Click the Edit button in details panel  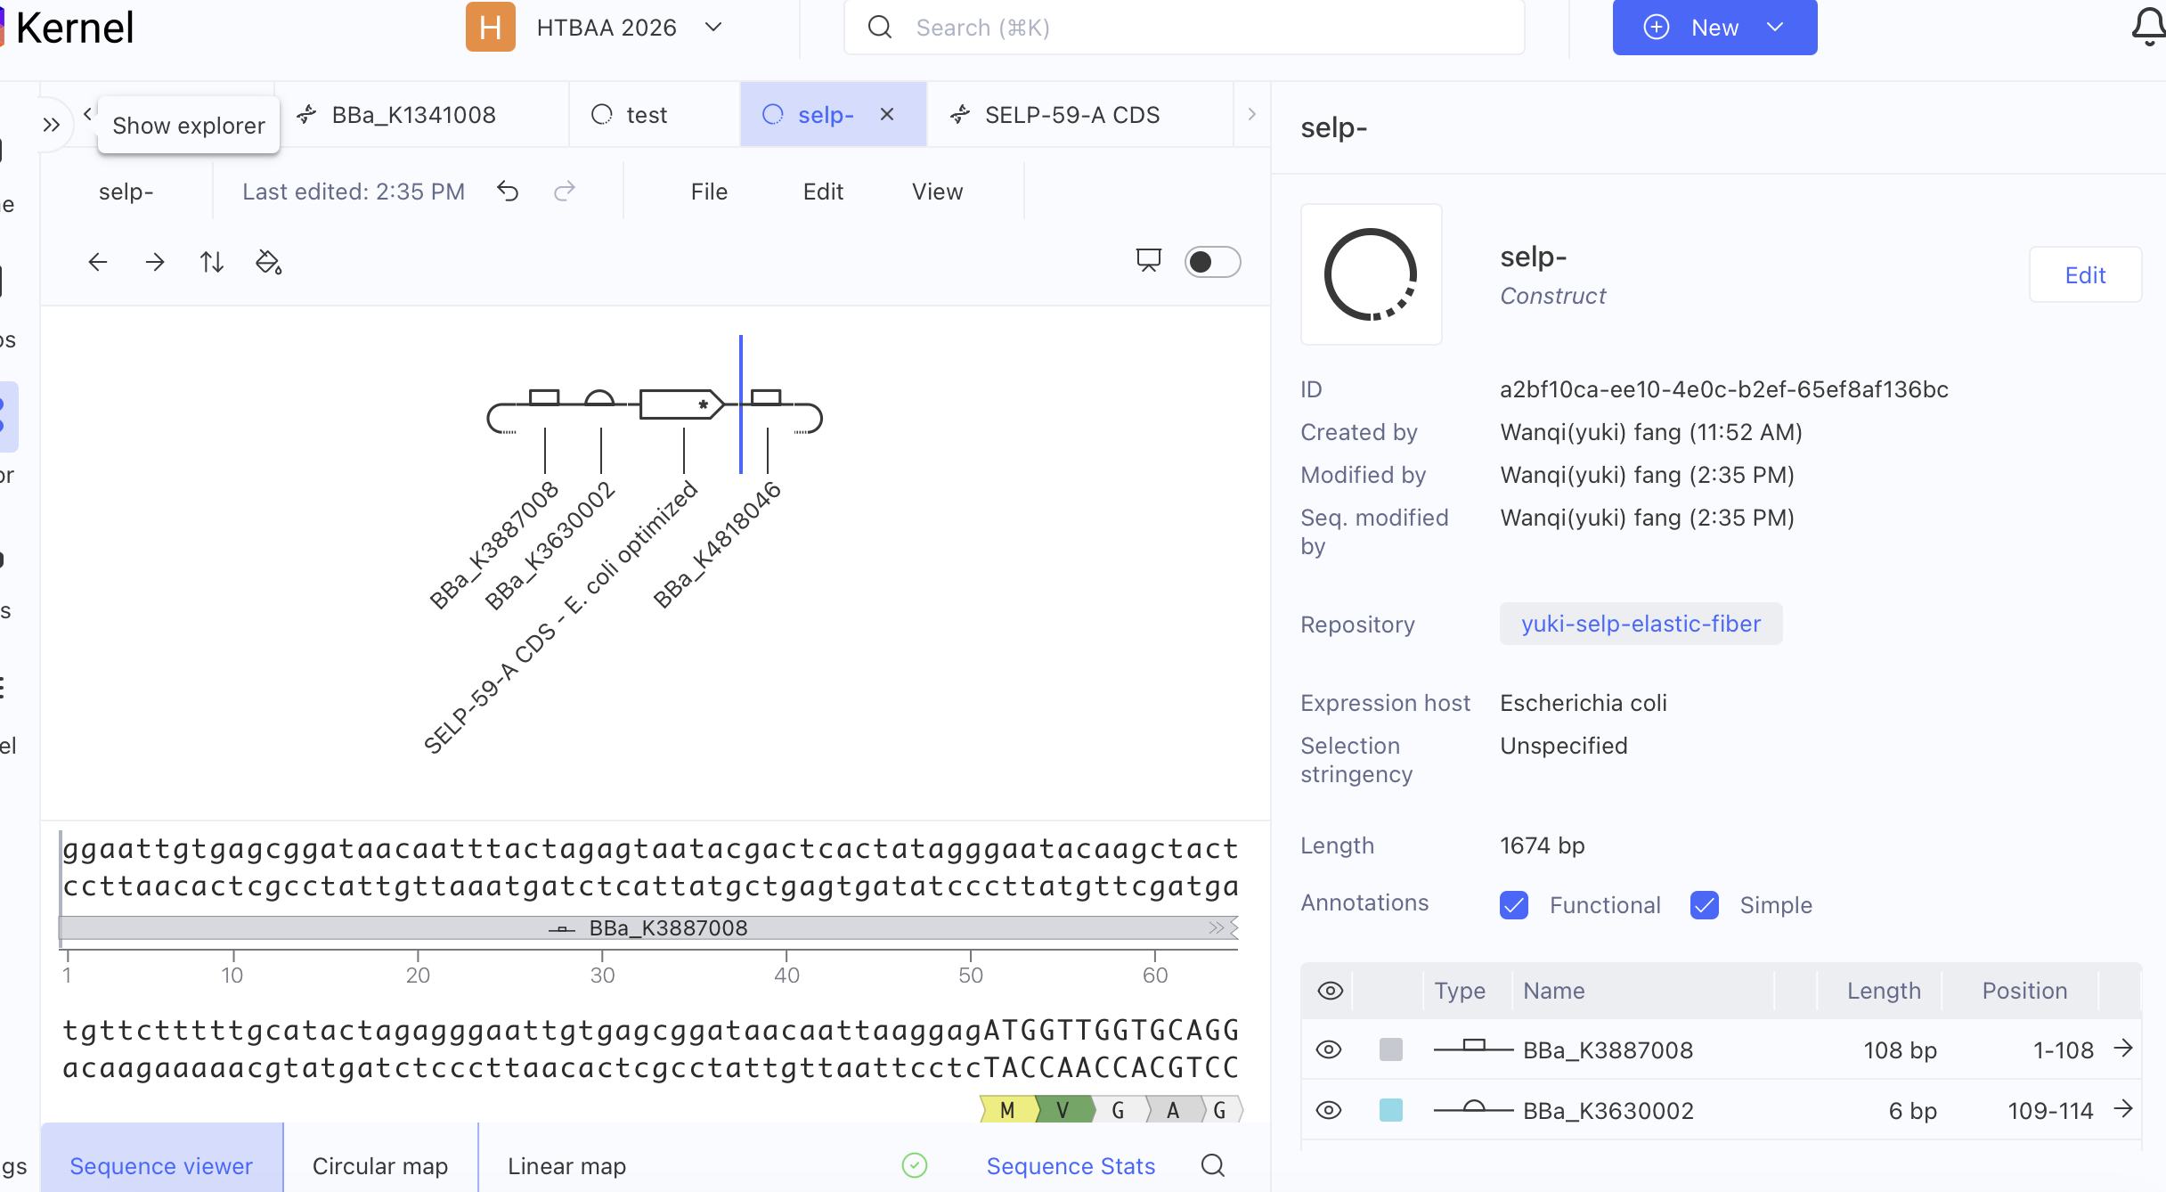click(x=2085, y=274)
